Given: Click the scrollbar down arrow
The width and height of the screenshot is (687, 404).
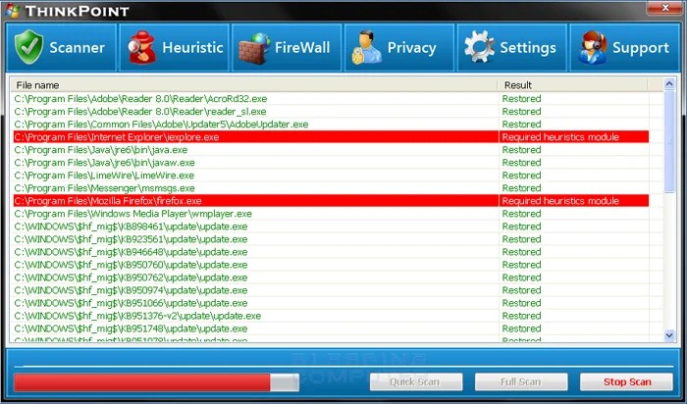Looking at the screenshot, I should tap(669, 335).
